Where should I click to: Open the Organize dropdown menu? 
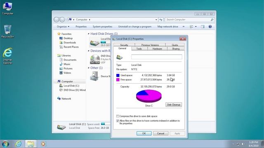click(63, 26)
